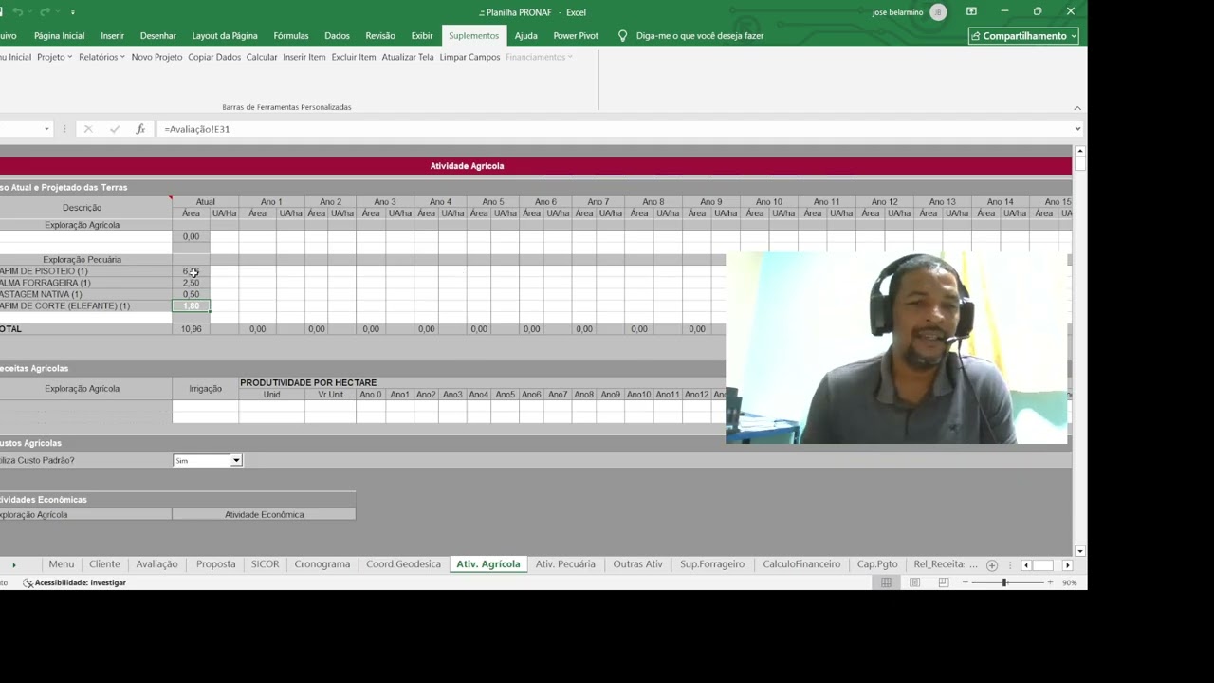Add a new sheet with plus icon

[x=992, y=565]
